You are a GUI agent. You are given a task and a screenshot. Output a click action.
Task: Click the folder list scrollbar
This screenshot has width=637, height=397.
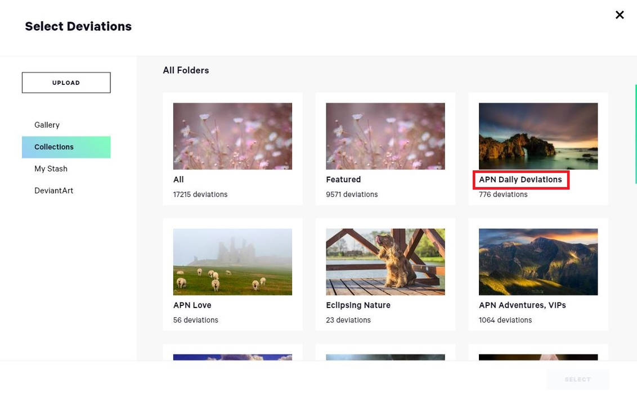coord(635,134)
